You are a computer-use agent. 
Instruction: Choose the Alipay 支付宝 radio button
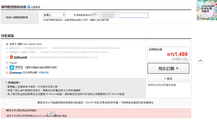click(x=7, y=67)
